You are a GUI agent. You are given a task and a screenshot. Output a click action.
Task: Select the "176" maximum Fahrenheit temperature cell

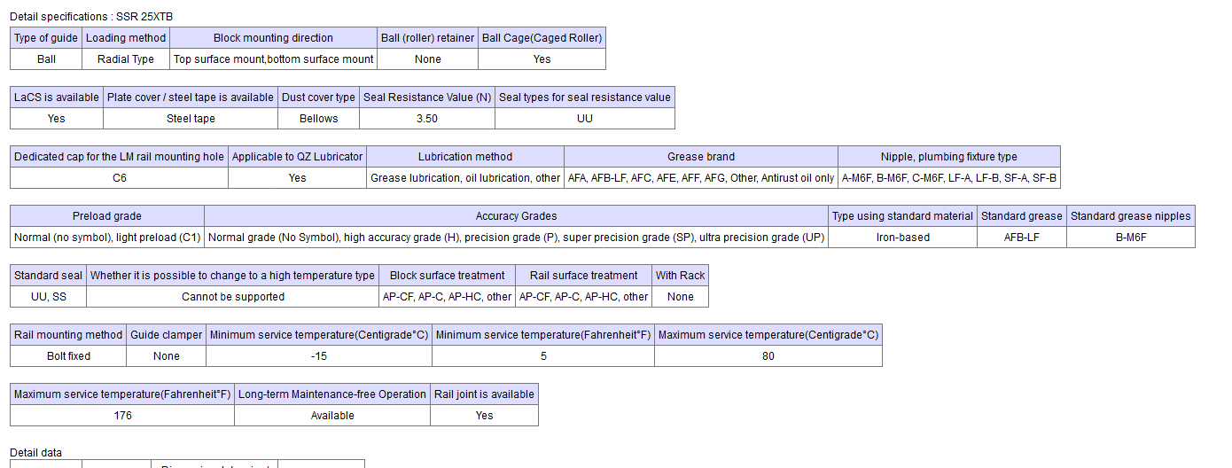coord(122,416)
